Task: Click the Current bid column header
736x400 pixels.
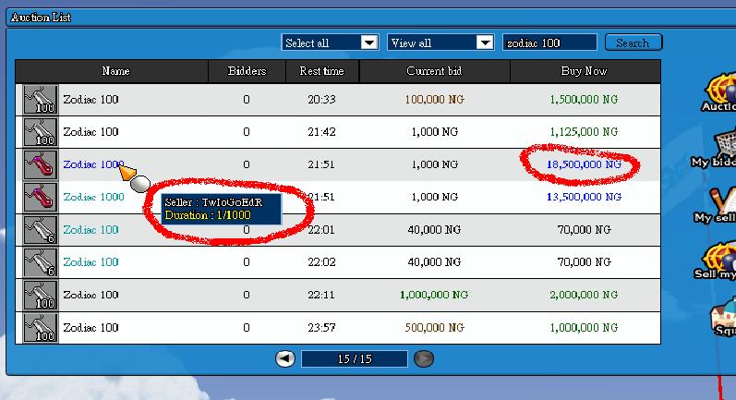Action: pyautogui.click(x=434, y=71)
